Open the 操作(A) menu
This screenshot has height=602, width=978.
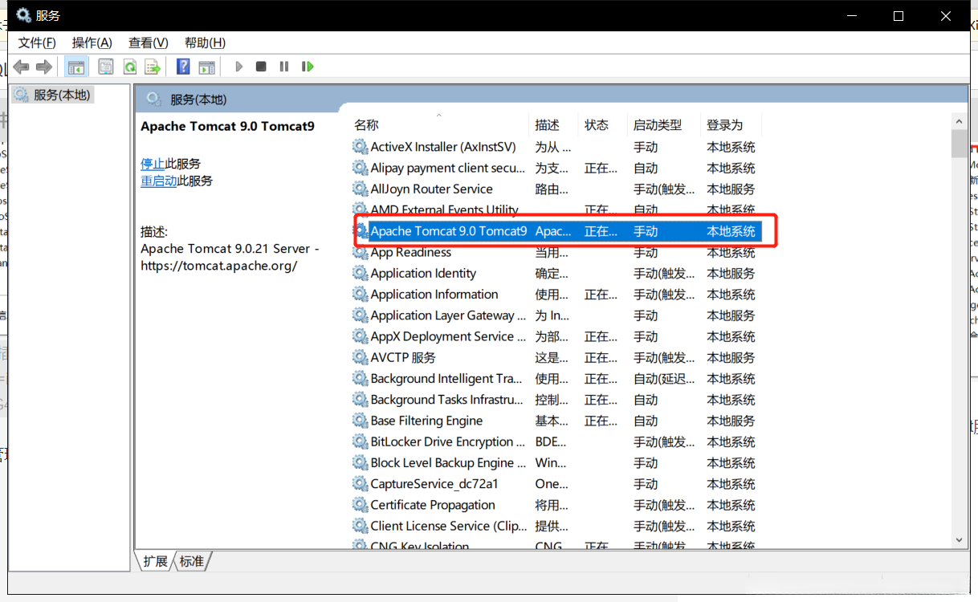coord(92,43)
